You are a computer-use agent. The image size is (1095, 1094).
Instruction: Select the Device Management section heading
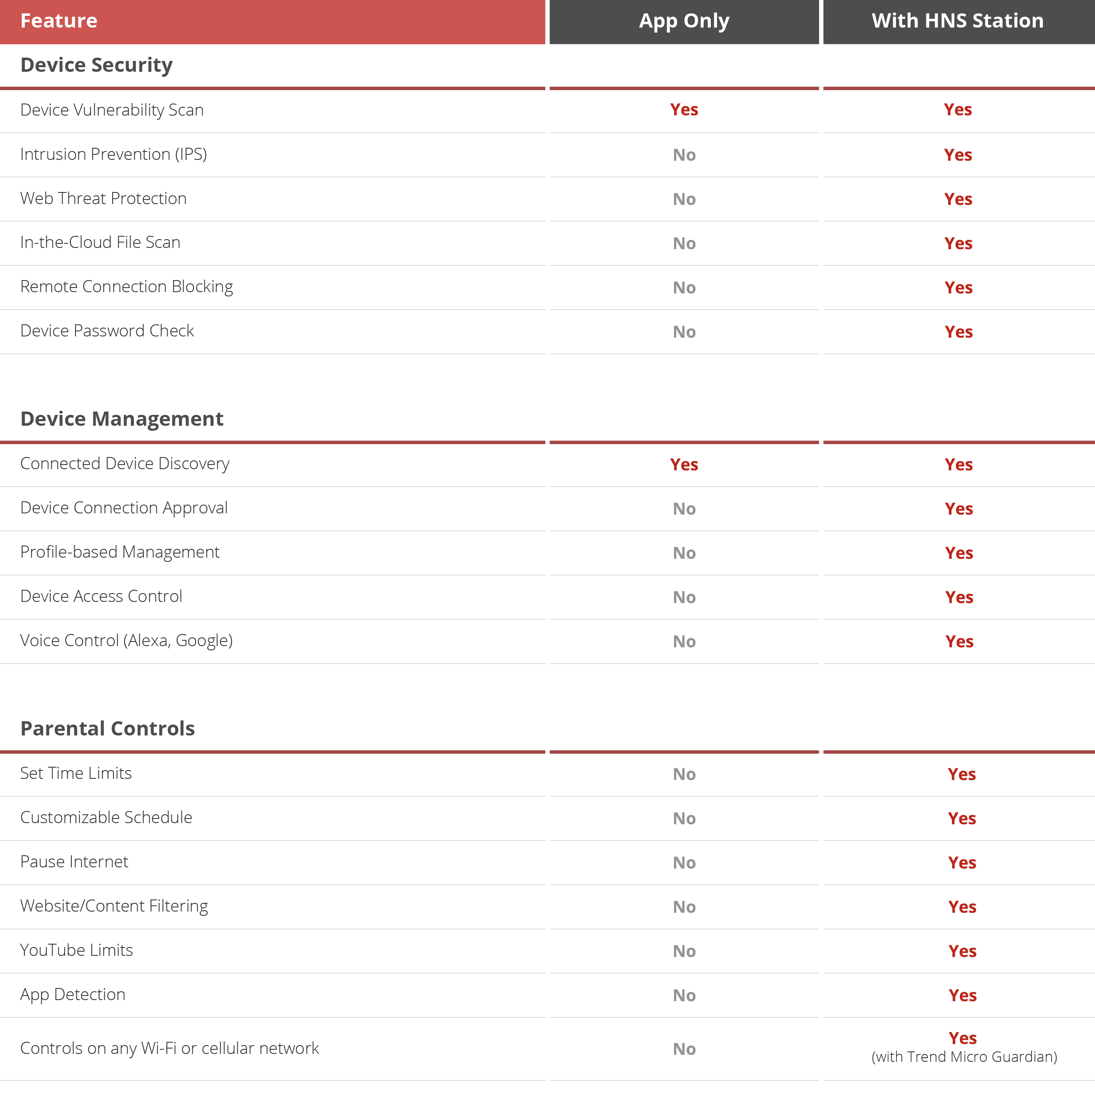click(x=122, y=419)
